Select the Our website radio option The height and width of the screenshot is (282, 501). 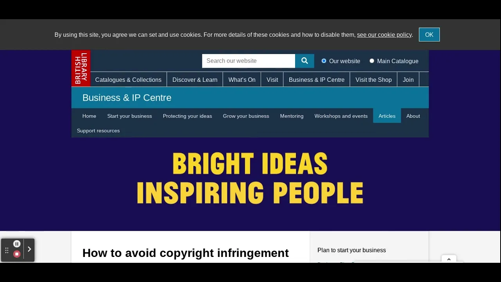[324, 61]
